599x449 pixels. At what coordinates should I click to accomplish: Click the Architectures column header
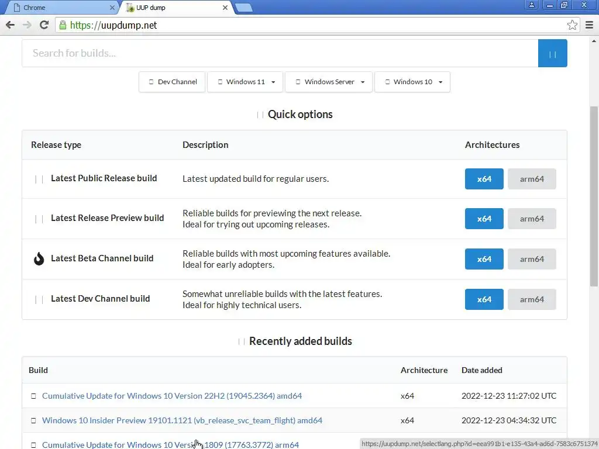click(492, 145)
